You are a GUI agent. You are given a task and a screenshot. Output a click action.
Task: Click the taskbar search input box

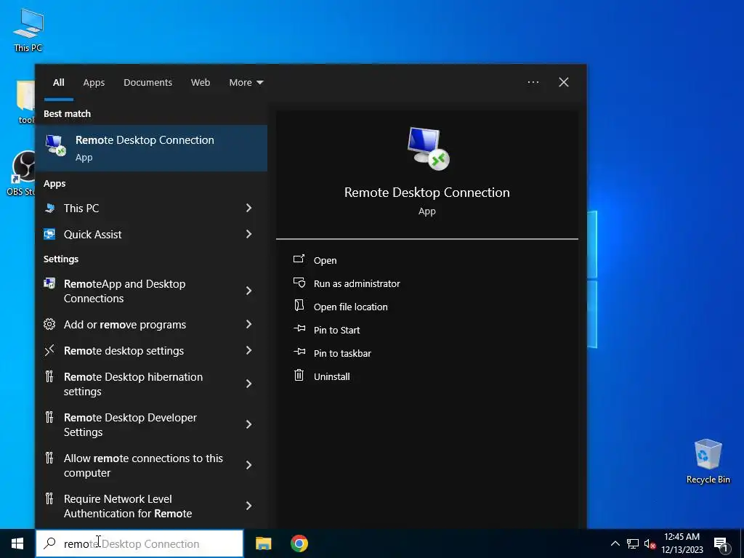tap(139, 543)
